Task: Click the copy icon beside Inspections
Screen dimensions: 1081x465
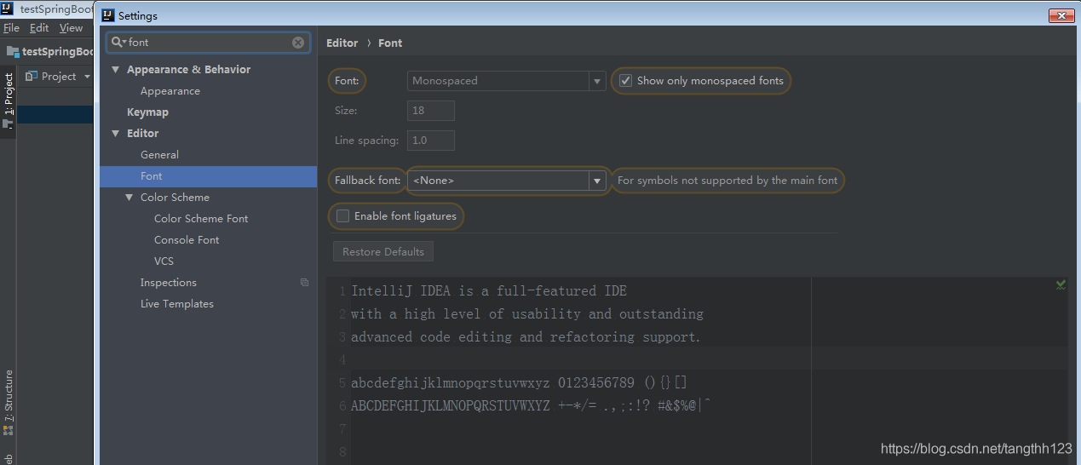Action: [x=305, y=283]
